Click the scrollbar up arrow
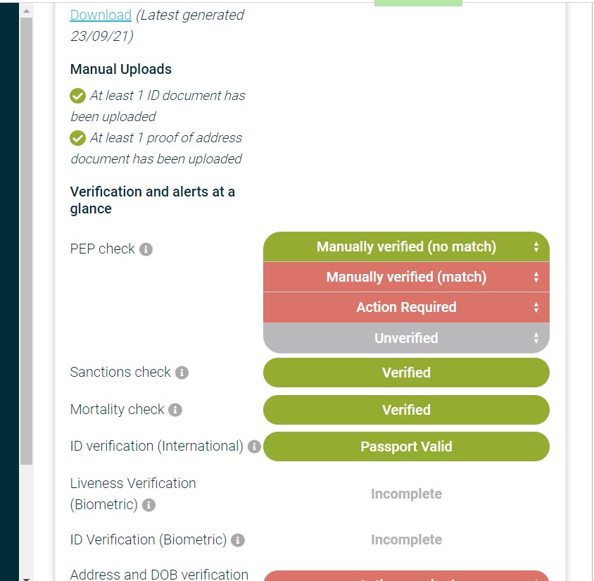Image resolution: width=594 pixels, height=581 pixels. 26,11
